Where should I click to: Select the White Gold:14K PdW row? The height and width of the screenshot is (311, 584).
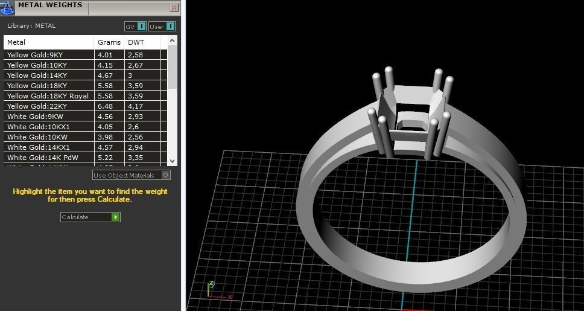point(85,158)
